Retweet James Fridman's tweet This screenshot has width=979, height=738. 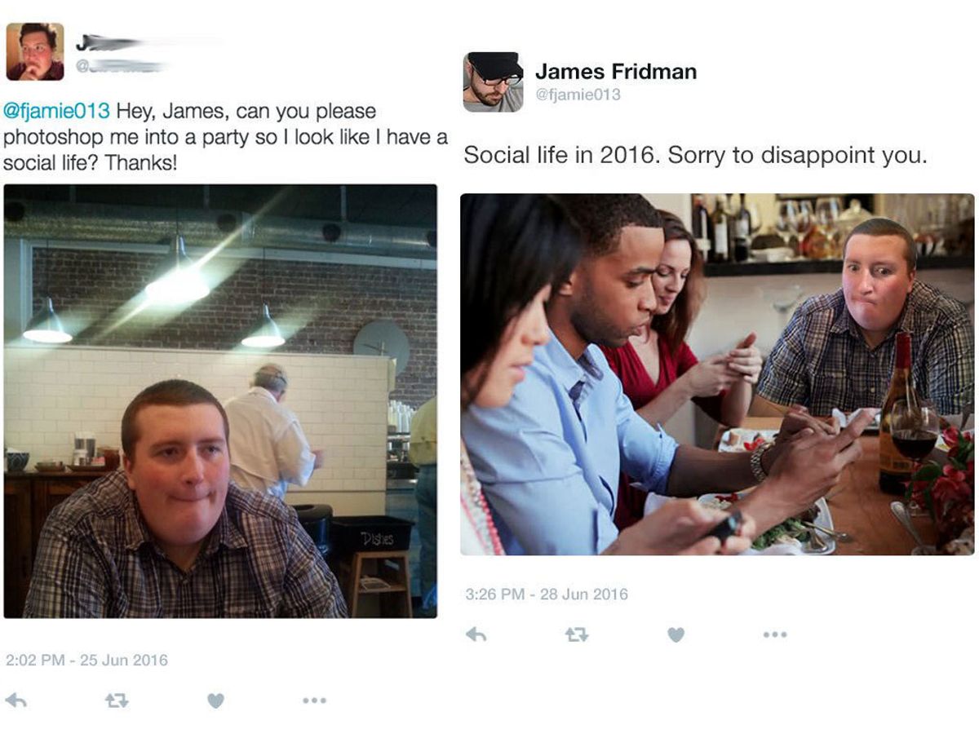(x=577, y=634)
